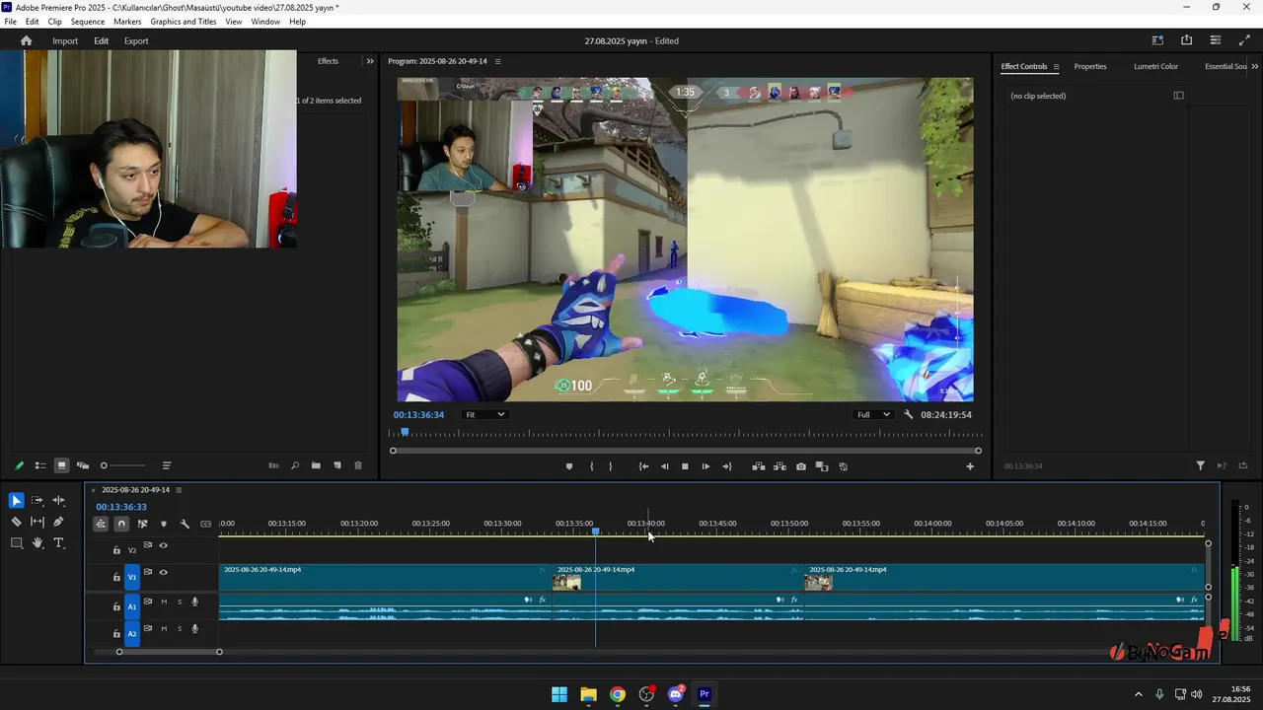Click Mark Out bracket in Program monitor
1263x710 pixels.
point(611,466)
